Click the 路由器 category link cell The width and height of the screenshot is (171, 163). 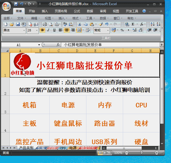click(105, 123)
